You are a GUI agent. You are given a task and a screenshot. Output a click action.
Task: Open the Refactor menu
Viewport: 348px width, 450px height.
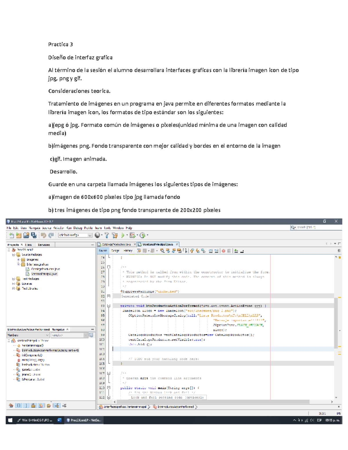[59, 228]
